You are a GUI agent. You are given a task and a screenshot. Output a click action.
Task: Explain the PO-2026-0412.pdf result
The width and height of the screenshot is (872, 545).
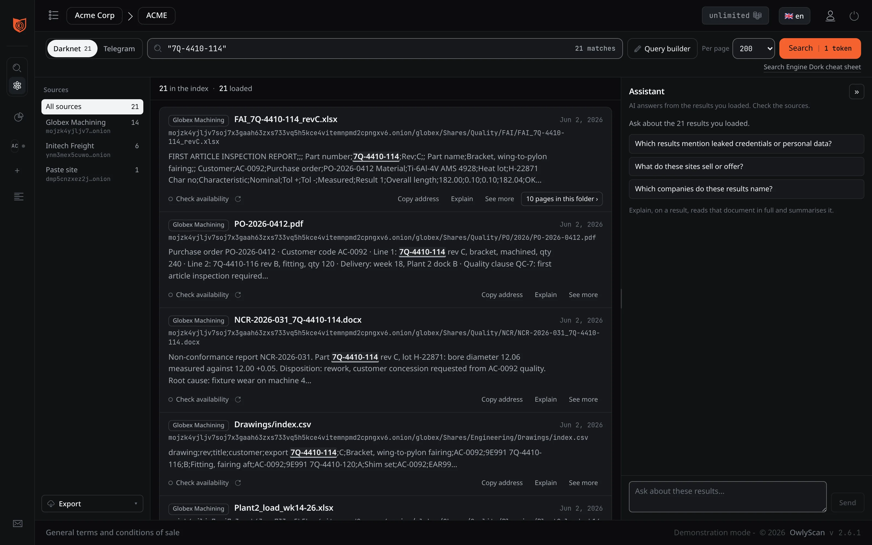point(546,295)
